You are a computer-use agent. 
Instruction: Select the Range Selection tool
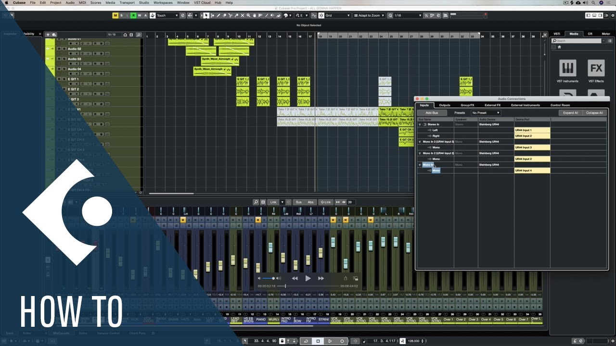click(x=212, y=15)
